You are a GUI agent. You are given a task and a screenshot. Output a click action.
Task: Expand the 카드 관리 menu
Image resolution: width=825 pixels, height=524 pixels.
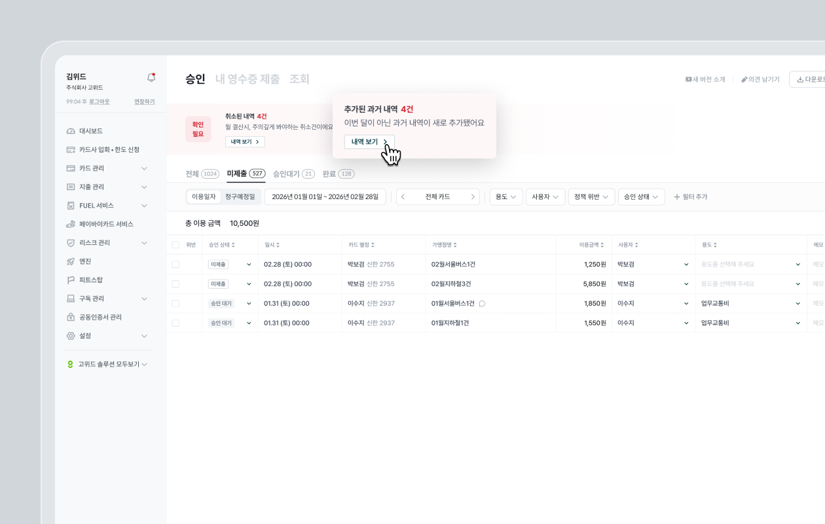pyautogui.click(x=144, y=168)
